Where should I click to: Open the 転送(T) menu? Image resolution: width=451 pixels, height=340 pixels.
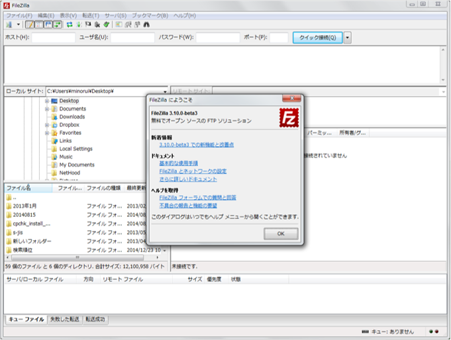tap(91, 15)
